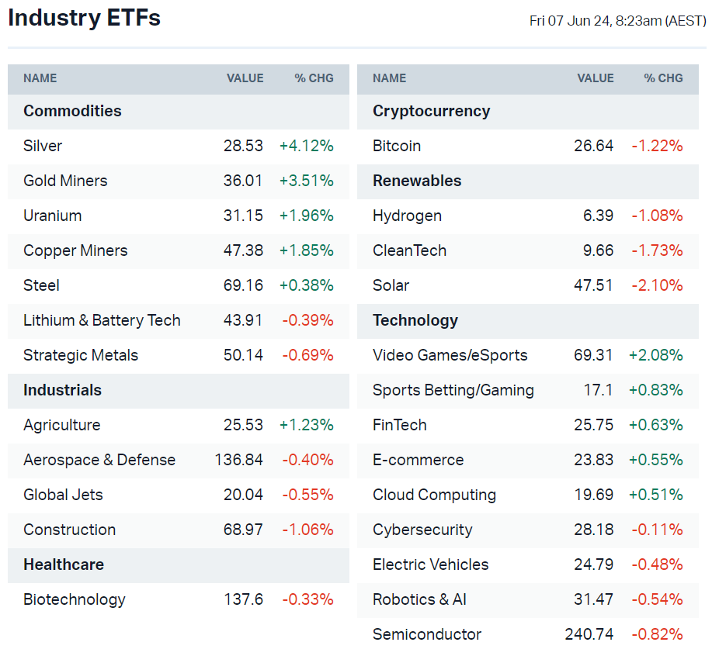The image size is (712, 649).
Task: Select the Robotics & AI ETF
Action: (x=419, y=599)
